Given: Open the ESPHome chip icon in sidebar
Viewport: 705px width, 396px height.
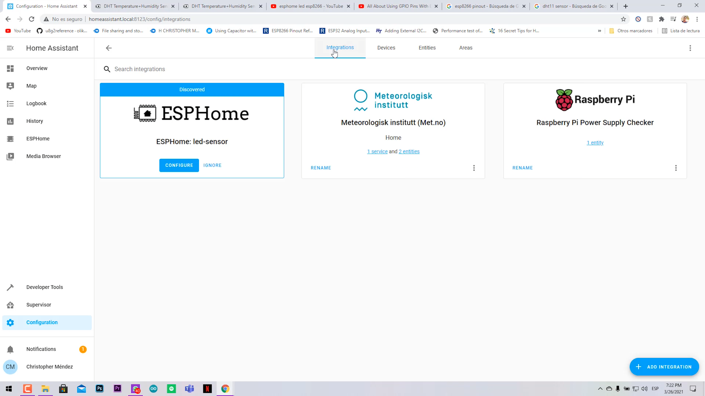Looking at the screenshot, I should tap(10, 139).
